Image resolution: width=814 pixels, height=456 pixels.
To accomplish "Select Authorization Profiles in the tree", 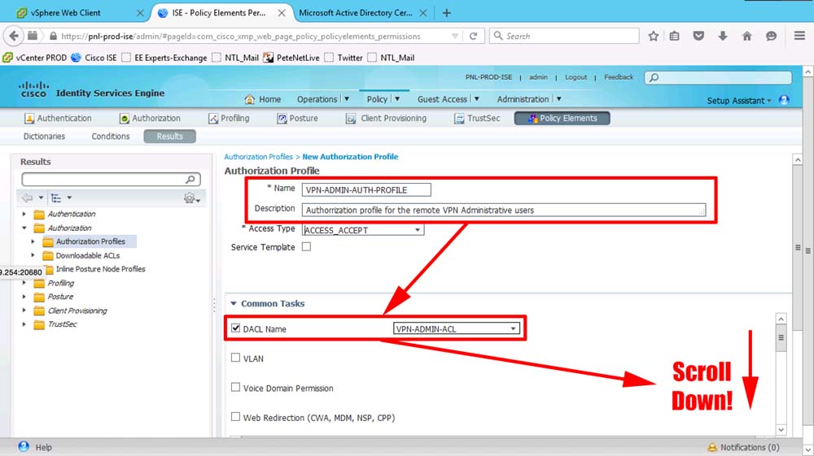I will 90,241.
